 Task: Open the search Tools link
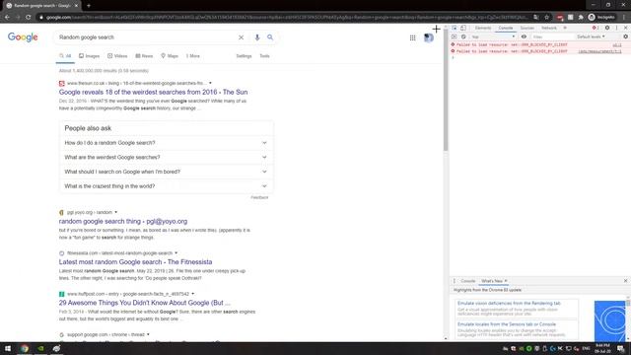[x=264, y=56]
